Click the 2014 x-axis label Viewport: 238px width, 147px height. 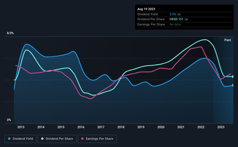(x=41, y=127)
